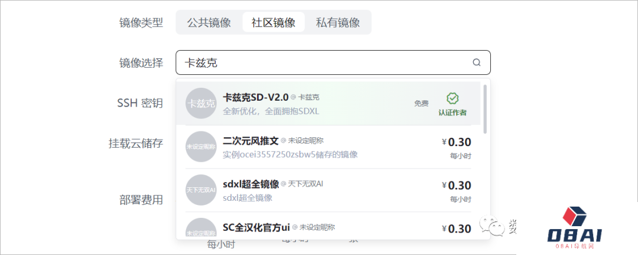Choose 卡兹克SD-V2.0 from the dropdown list
Viewport: 638px width, 255px height.
point(255,97)
